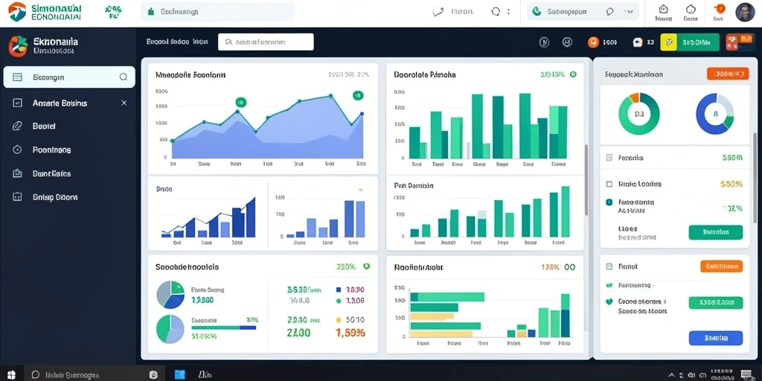Click the chat bubble icon in top bar
This screenshot has height=381, width=762.
coord(610,12)
